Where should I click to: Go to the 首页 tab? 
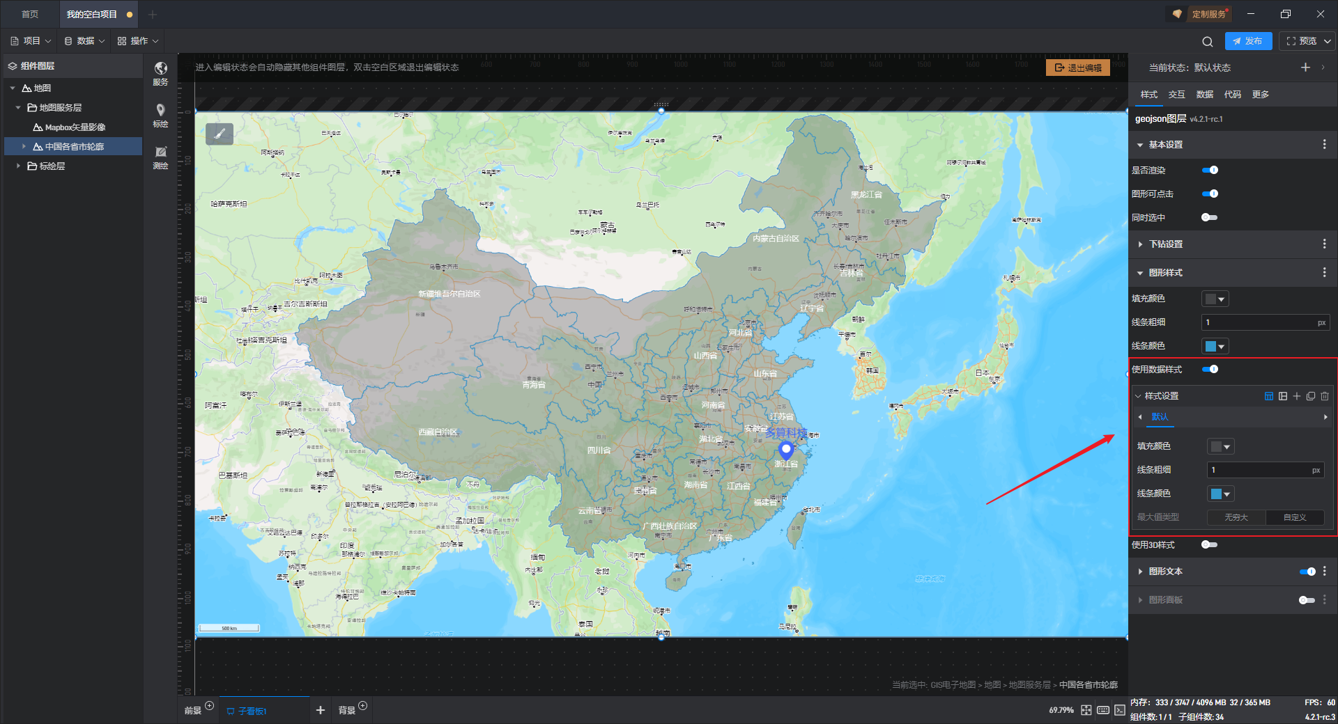click(30, 14)
